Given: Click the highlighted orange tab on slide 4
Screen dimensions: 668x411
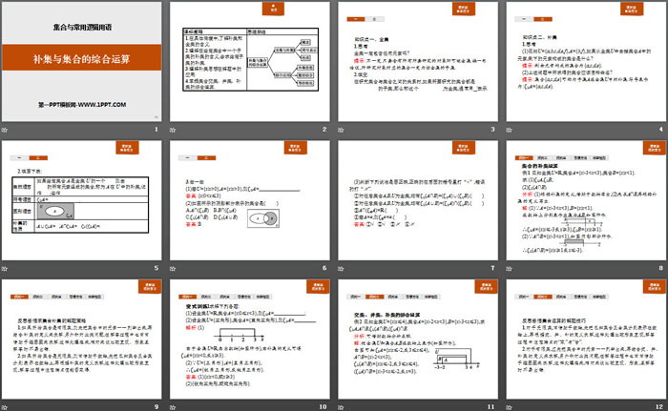Looking at the screenshot, I should [x=543, y=19].
